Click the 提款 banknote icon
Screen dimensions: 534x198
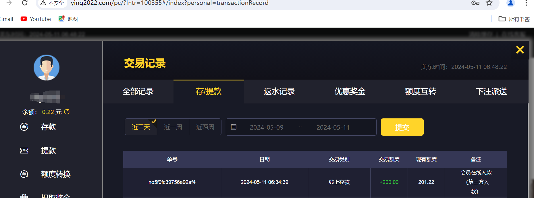pyautogui.click(x=24, y=151)
